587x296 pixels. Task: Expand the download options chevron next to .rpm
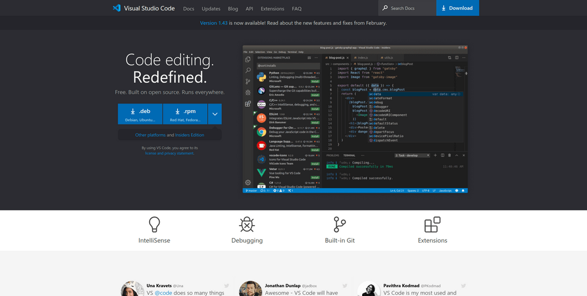click(215, 114)
